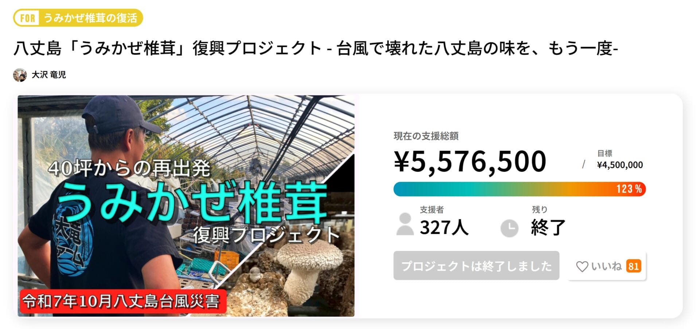Image resolution: width=700 pixels, height=329 pixels.
Task: Click the project title heading text
Action: (316, 48)
